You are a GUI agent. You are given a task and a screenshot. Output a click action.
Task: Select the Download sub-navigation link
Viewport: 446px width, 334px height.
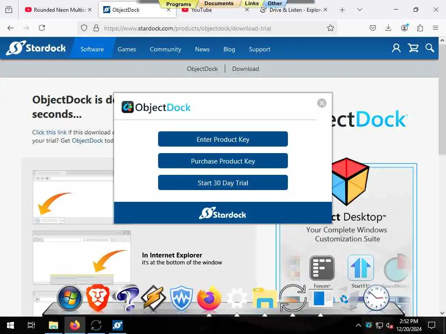click(x=246, y=69)
